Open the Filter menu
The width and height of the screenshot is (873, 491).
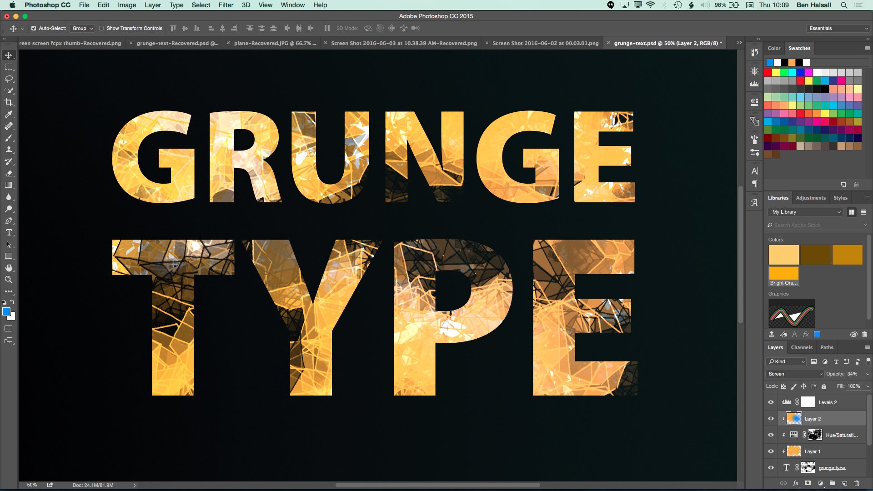tap(226, 5)
